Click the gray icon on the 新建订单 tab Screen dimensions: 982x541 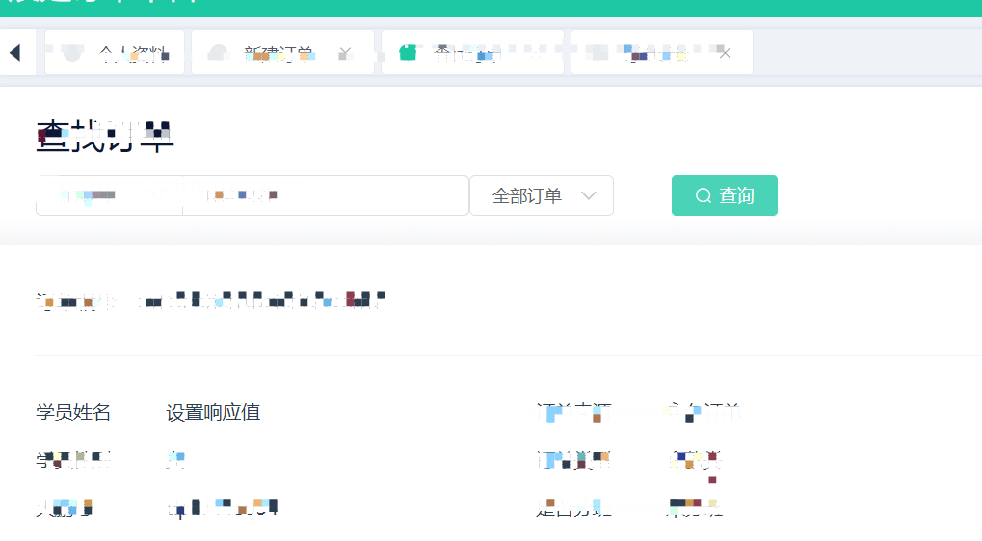click(x=218, y=53)
